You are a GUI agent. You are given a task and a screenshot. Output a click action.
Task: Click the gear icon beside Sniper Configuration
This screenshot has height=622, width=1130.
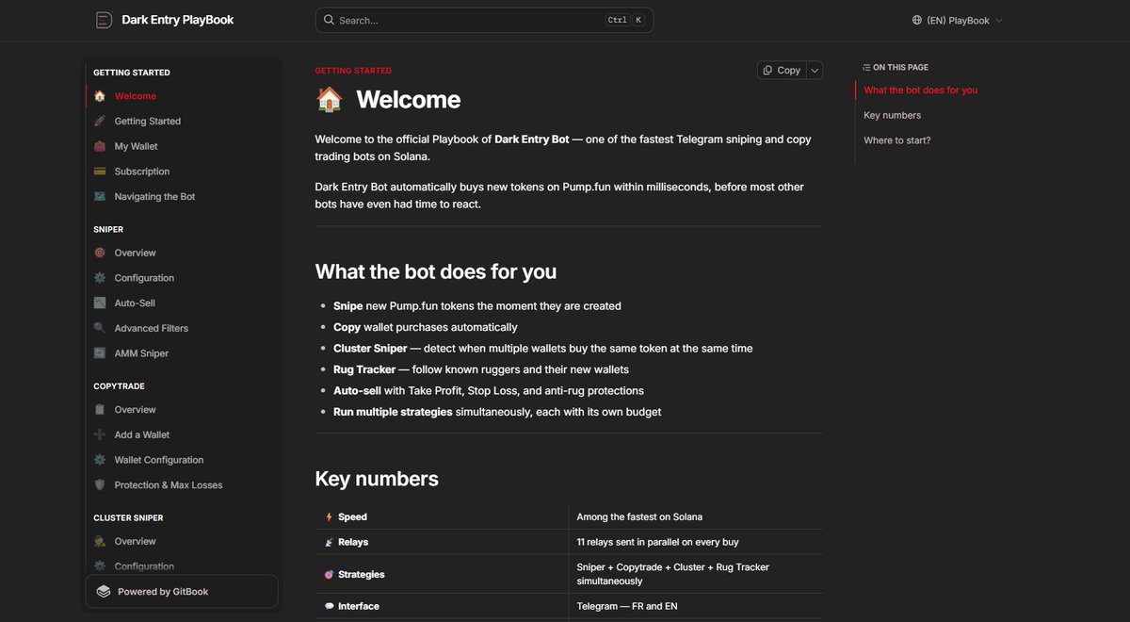[100, 278]
